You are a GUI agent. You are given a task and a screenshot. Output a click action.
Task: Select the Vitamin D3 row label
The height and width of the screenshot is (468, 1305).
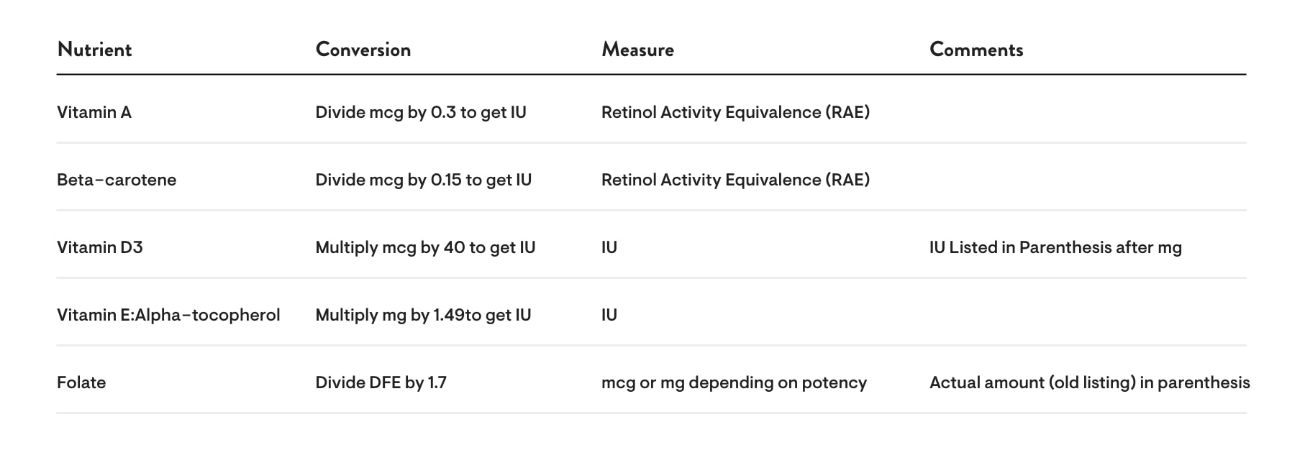100,247
